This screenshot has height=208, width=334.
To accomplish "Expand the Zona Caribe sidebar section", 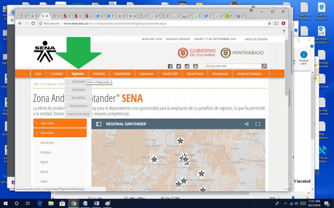I will pyautogui.click(x=60, y=123).
